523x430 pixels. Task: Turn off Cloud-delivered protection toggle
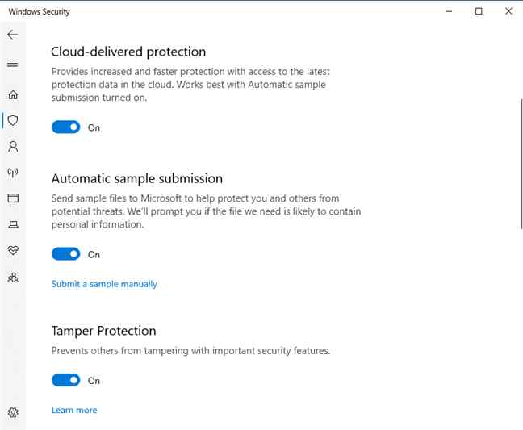click(x=65, y=127)
